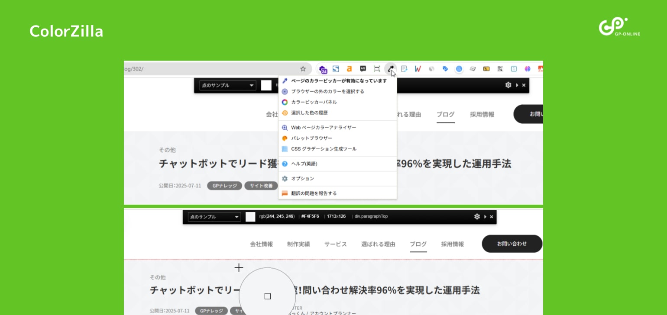Click 選ばれる理由 in lower page navigation
Viewport: 667px width, 315px height.
click(378, 244)
